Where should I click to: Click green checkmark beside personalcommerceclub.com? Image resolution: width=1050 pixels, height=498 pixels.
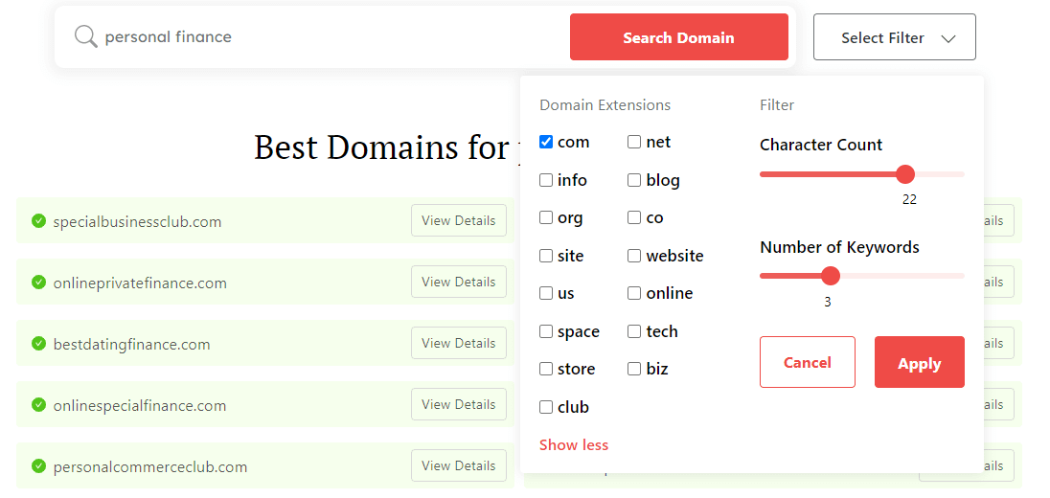coord(38,466)
